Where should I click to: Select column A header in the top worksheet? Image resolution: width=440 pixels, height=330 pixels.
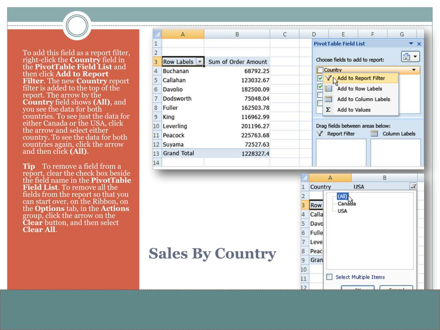click(x=183, y=34)
